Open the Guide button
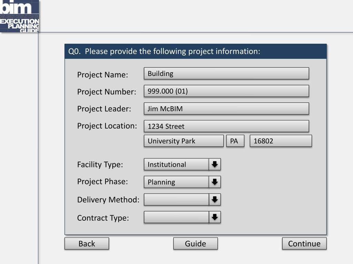 tap(195, 244)
